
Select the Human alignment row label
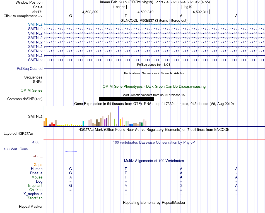click(37, 169)
